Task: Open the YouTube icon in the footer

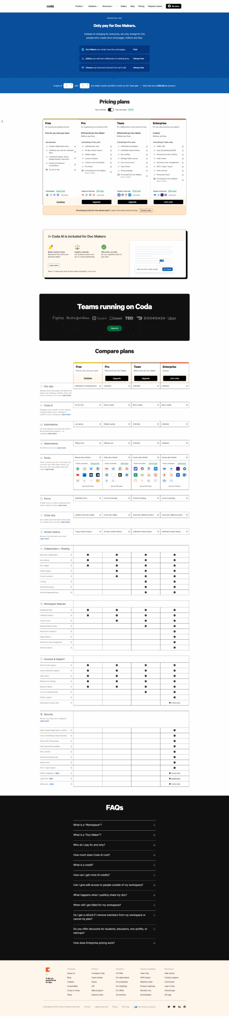Action: click(174, 1007)
